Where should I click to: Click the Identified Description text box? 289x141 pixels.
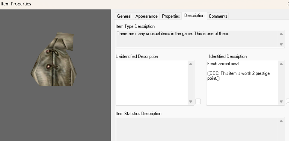[242, 83]
